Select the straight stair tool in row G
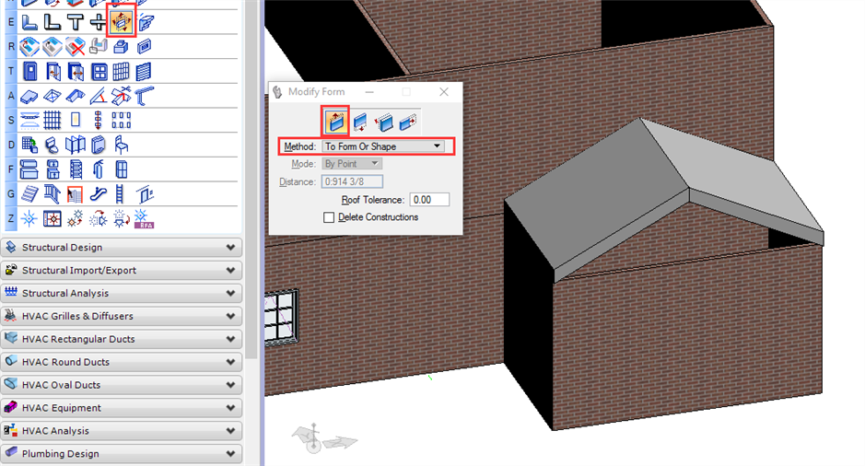 click(x=29, y=194)
